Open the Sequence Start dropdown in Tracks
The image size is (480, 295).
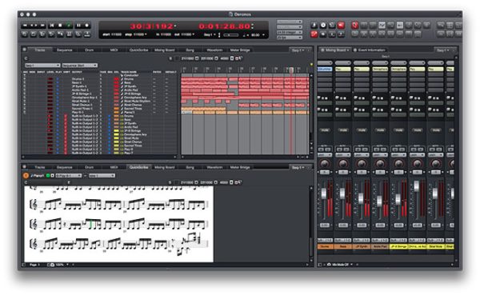click(79, 66)
